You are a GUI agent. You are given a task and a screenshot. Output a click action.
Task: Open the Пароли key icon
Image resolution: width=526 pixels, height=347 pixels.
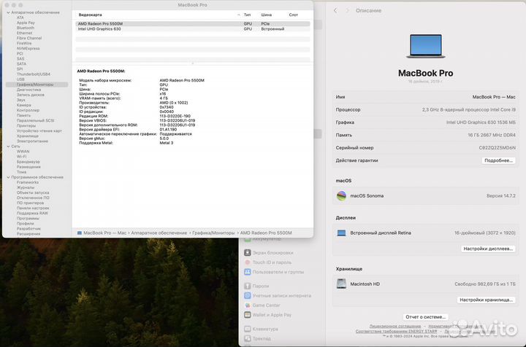(248, 286)
